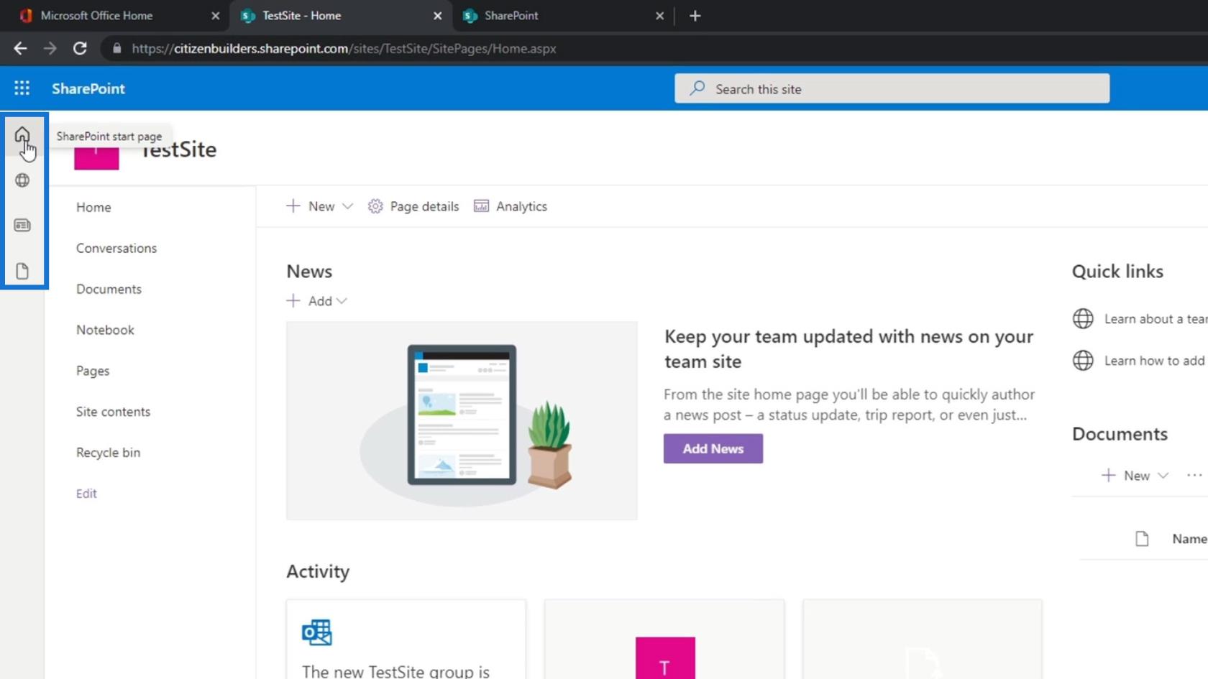Reload the page with refresh icon

80,48
